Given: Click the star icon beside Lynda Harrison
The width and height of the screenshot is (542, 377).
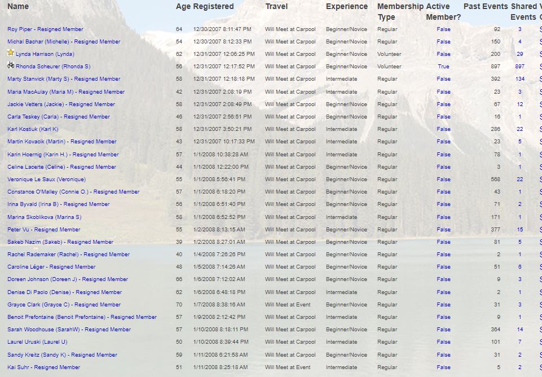Looking at the screenshot, I should pos(11,52).
